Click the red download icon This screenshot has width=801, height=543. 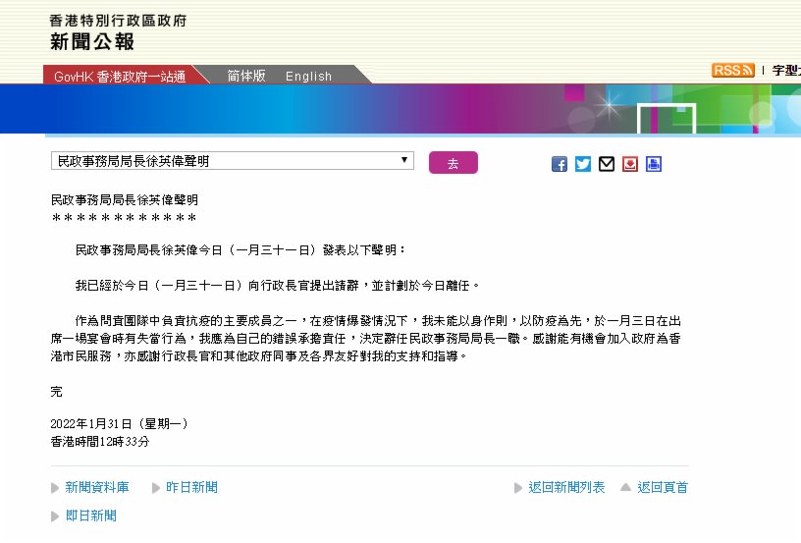coord(630,164)
